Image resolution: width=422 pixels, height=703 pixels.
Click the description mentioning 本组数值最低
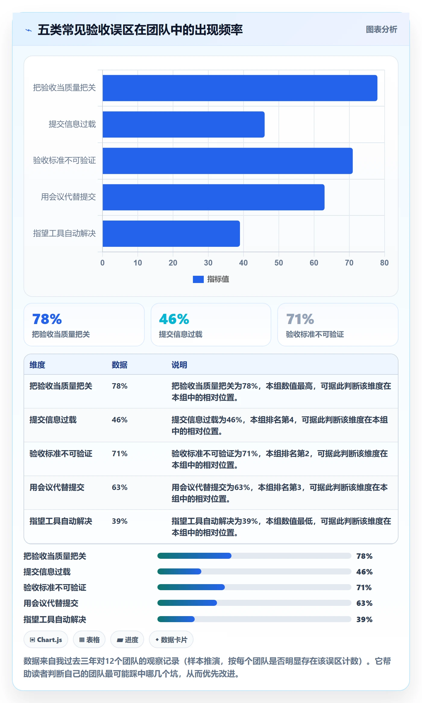[281, 527]
